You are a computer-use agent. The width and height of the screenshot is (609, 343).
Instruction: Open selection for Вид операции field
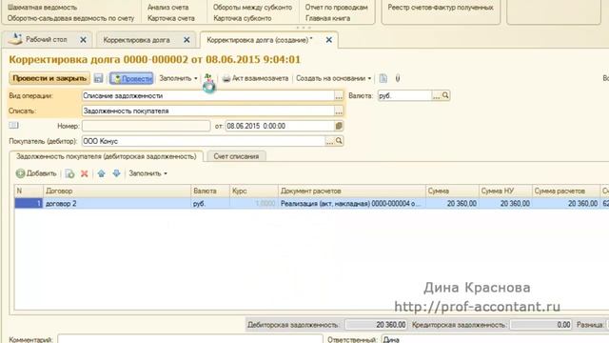click(x=339, y=95)
